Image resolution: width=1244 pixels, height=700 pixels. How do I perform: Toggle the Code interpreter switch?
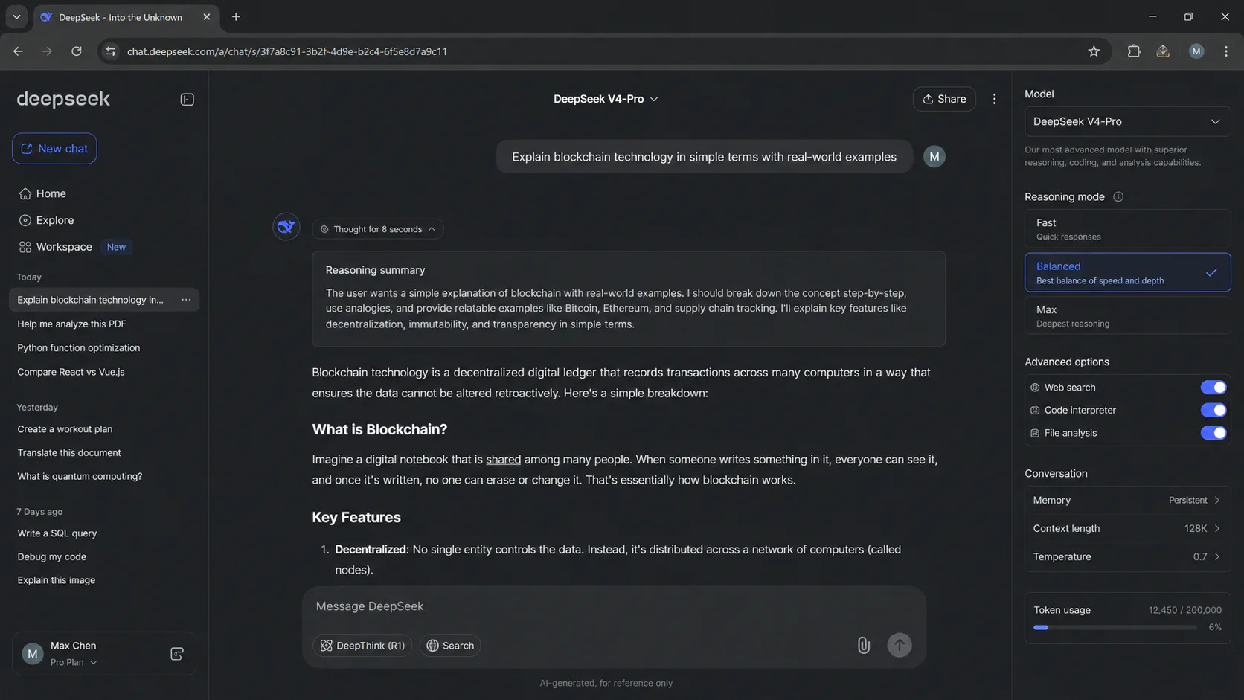click(x=1213, y=411)
